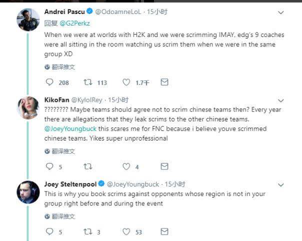Reply to Andrei Pascu's tweet

(49, 82)
